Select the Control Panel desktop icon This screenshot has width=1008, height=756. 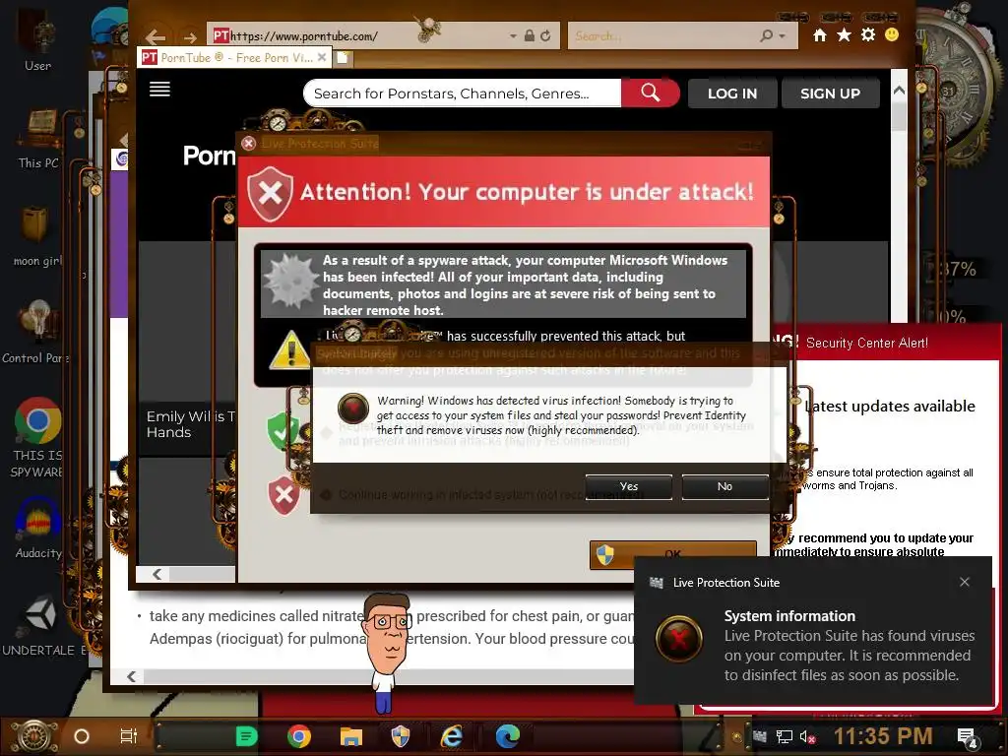[36, 333]
